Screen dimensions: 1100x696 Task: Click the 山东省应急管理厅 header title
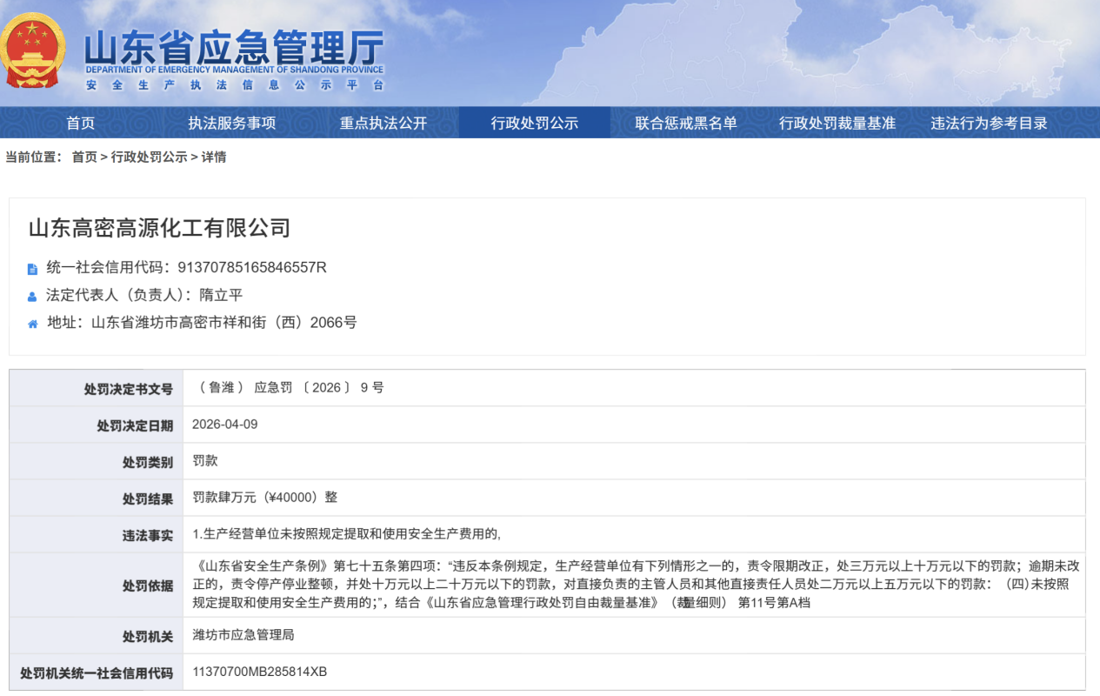pos(233,47)
